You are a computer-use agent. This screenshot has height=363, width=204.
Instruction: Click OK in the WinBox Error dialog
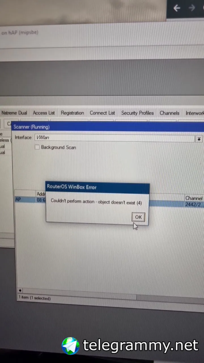point(138,217)
